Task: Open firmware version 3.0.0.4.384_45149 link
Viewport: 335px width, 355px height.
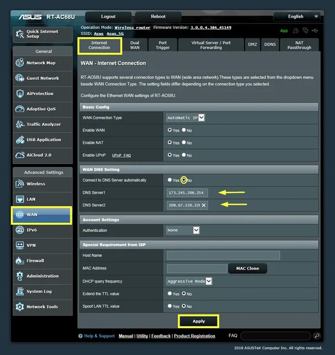Action: [211, 27]
